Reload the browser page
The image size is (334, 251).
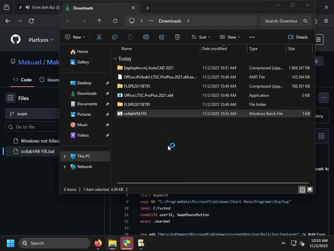point(31,21)
